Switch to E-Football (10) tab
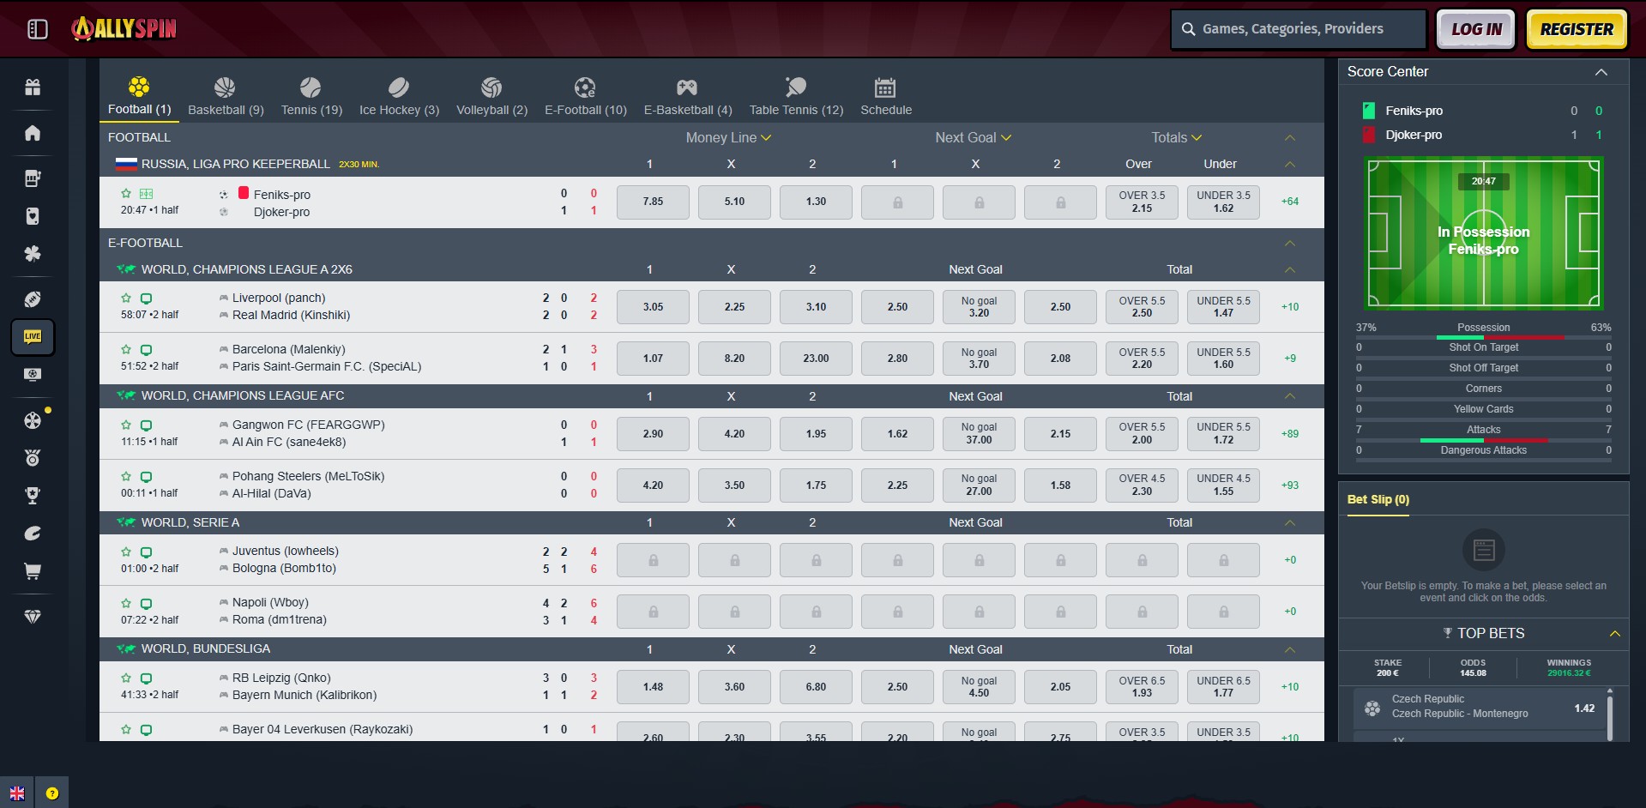The image size is (1646, 808). (x=586, y=96)
